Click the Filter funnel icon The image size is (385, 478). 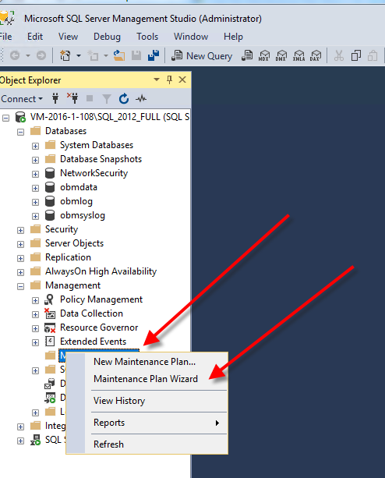coord(107,99)
